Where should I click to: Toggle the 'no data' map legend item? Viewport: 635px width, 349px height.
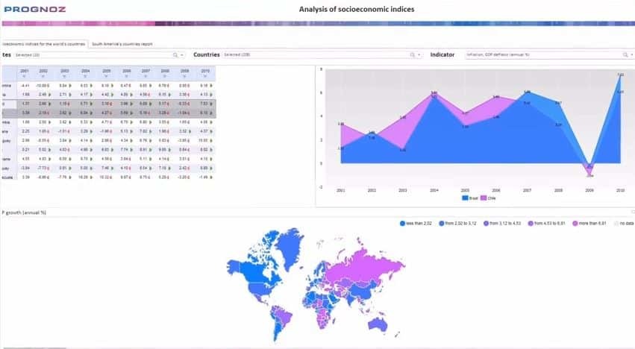click(621, 223)
